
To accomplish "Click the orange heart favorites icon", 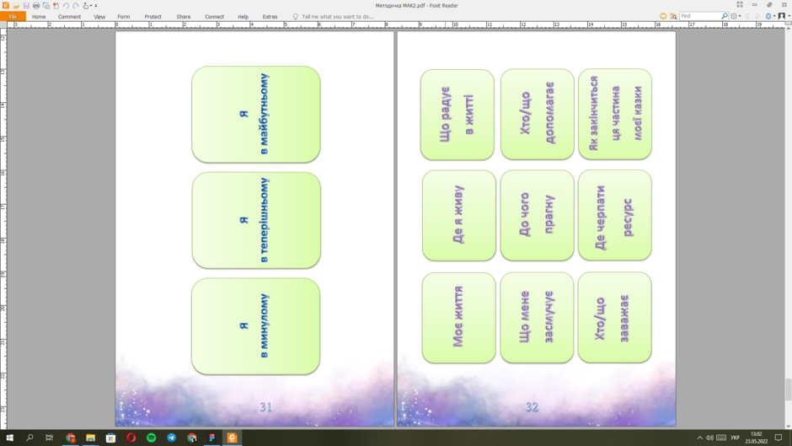I will pos(663,16).
